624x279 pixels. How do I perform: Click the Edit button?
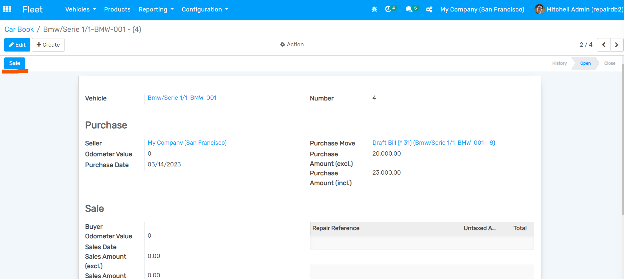(17, 45)
